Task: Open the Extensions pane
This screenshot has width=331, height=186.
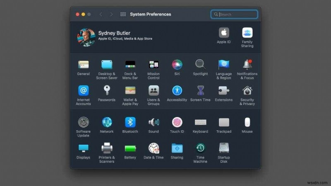Action: pyautogui.click(x=224, y=91)
